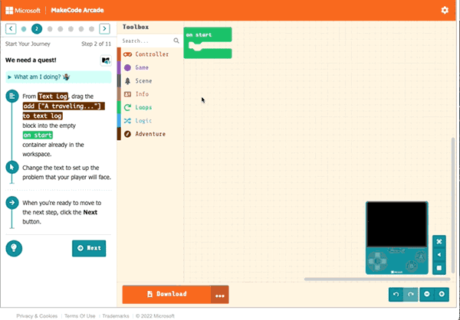Click the workspace horizontal scrollbar

pyautogui.click(x=377, y=279)
